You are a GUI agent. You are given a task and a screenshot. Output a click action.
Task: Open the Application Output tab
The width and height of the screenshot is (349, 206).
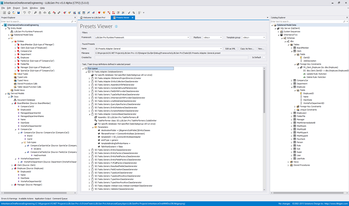(43, 199)
